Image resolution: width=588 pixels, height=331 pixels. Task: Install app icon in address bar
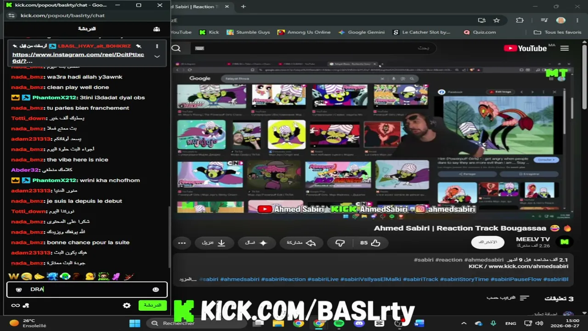coord(482,20)
